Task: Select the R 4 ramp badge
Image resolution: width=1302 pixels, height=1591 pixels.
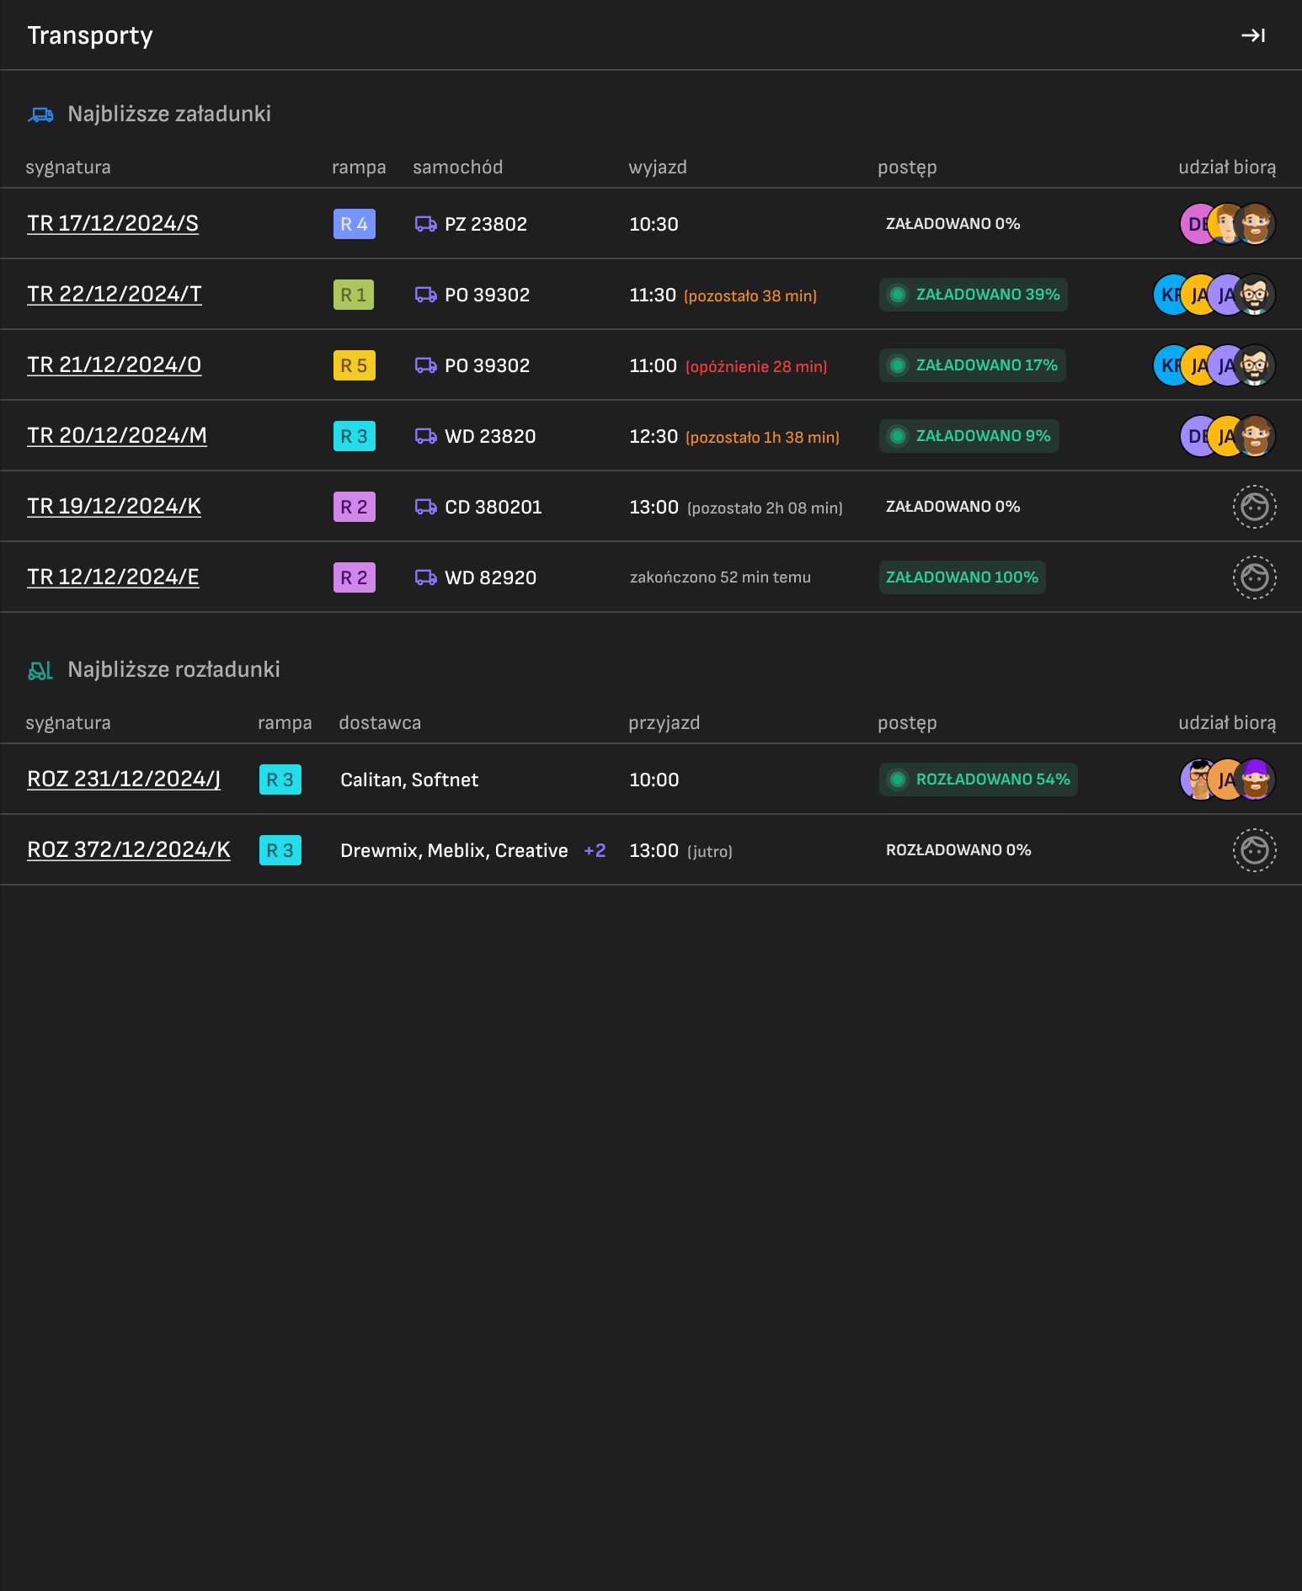Action: tap(355, 224)
